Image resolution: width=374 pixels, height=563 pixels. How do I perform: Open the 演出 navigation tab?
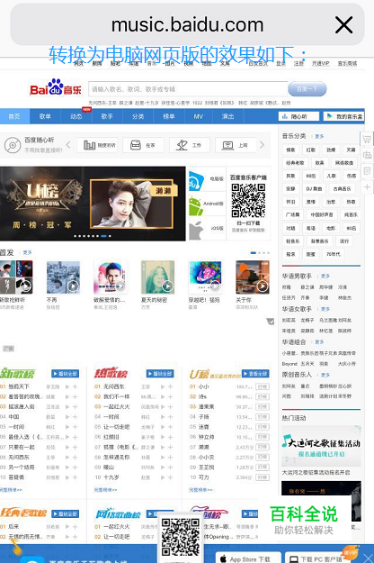pos(227,116)
